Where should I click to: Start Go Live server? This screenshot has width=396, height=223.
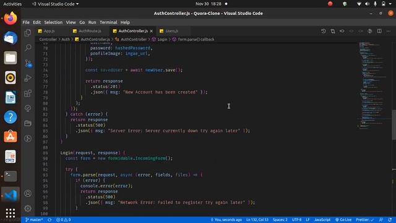(x=343, y=220)
